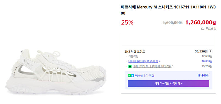Screen dimensions: 221x104
Task: Click the 25% discount rate label
Action: tap(127, 23)
